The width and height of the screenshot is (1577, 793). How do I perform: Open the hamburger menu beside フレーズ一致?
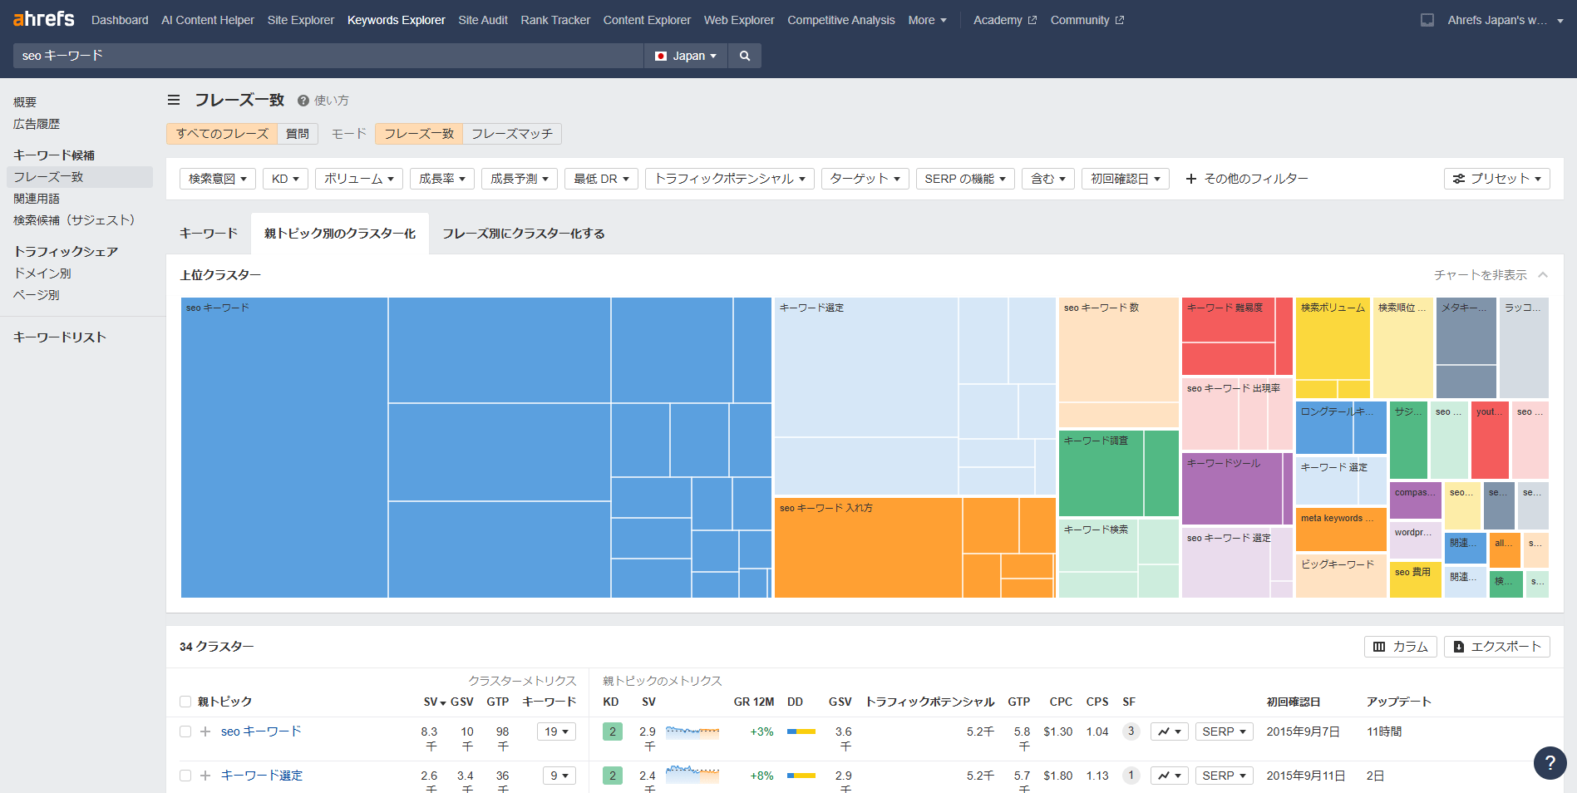pyautogui.click(x=174, y=100)
